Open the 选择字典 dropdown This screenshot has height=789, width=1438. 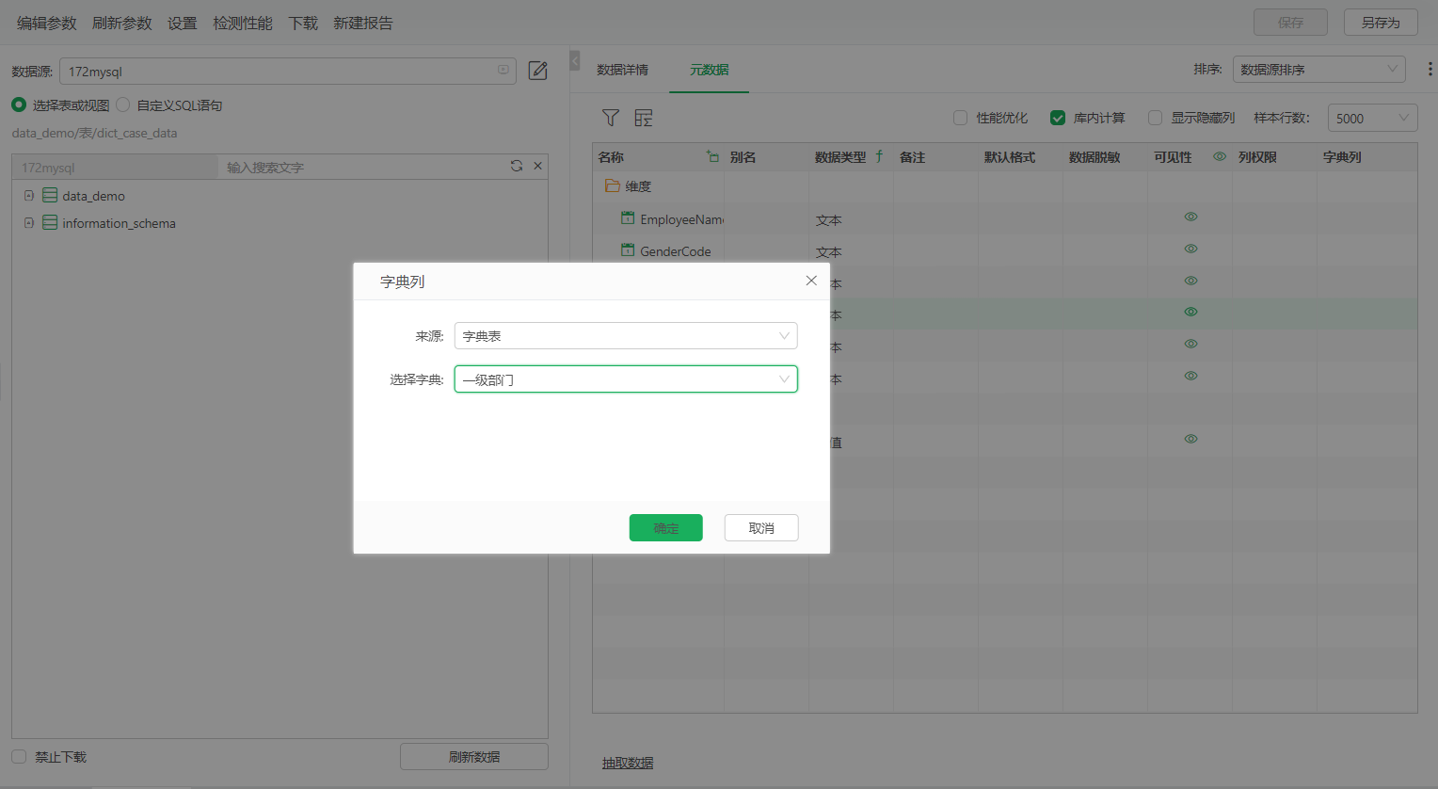[625, 379]
